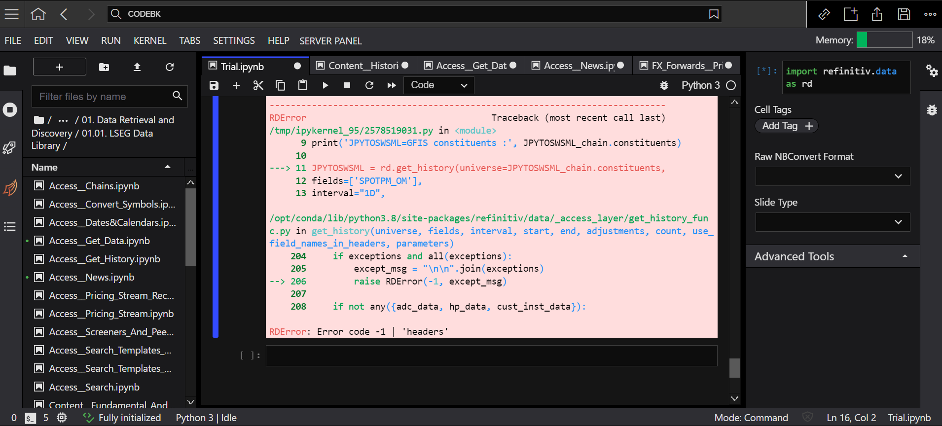The height and width of the screenshot is (426, 942).
Task: Open Access_Get_History.ipynb from the file list
Action: coord(105,259)
